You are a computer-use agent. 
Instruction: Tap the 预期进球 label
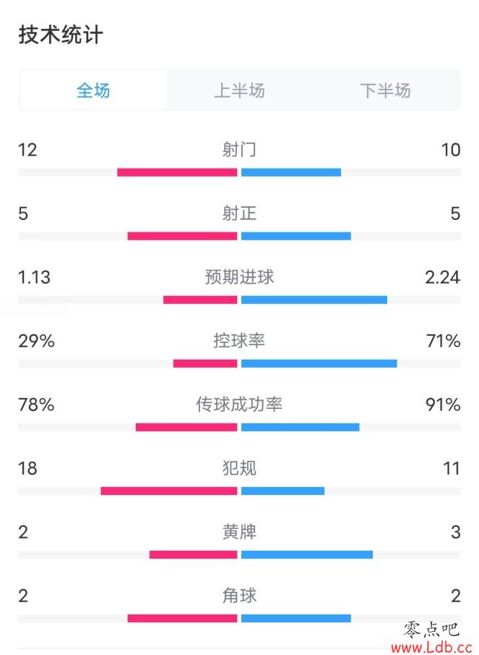pos(239,277)
